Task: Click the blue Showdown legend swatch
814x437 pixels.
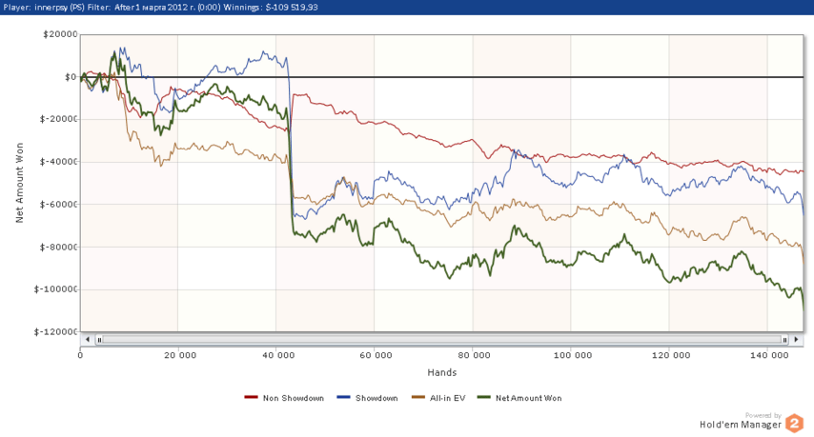Action: 344,397
